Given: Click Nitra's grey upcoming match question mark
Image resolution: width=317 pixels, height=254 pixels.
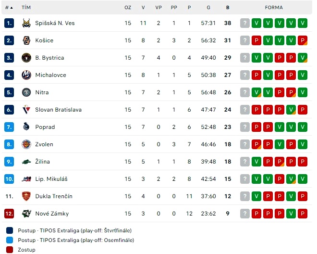Looking at the screenshot, I should [x=245, y=92].
